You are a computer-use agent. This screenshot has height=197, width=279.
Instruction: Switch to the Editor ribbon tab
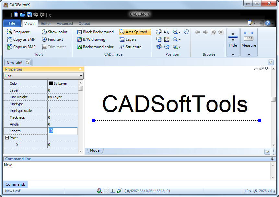[x=46, y=23]
